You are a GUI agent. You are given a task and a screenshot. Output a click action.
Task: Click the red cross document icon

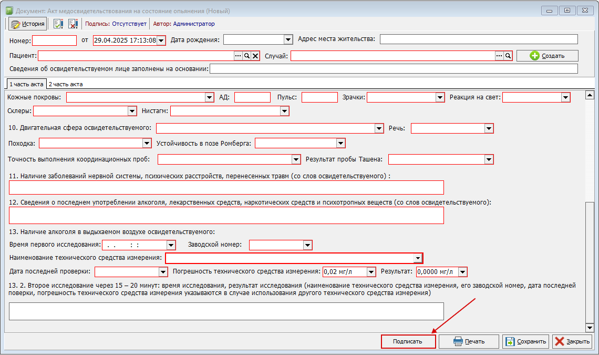pyautogui.click(x=73, y=24)
